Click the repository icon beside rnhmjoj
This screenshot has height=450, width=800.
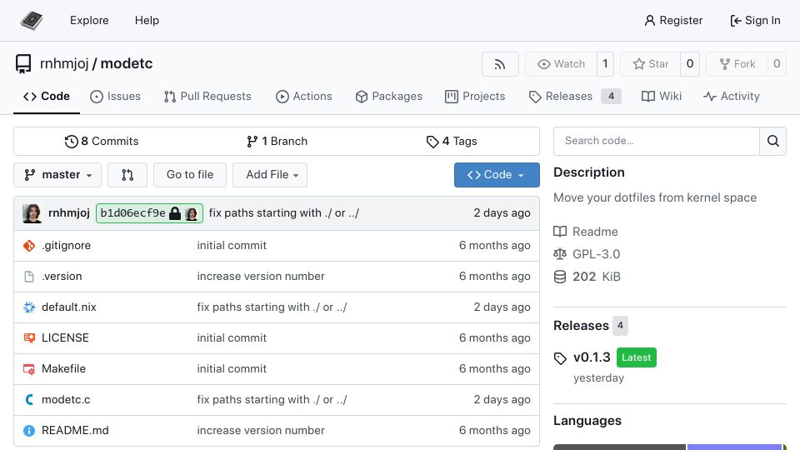23,64
